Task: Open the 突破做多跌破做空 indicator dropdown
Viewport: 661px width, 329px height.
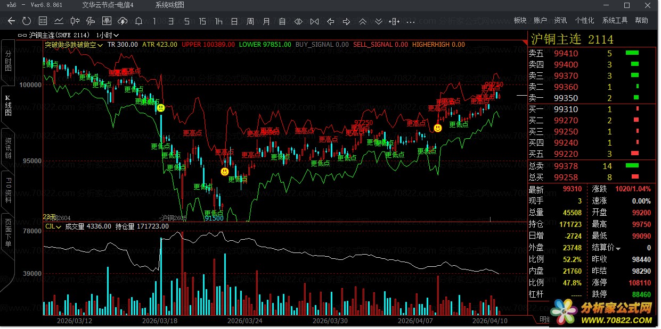Action: (x=74, y=45)
